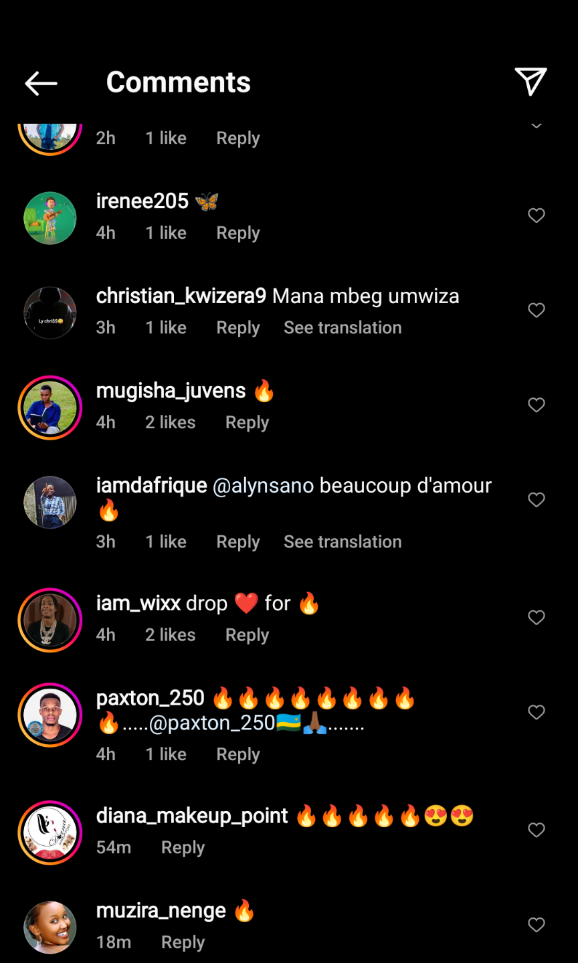See translation of christian_kwizera9's comment

click(x=343, y=328)
